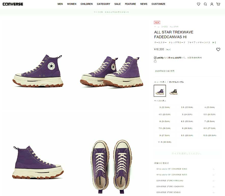Go to homepage via CONVERSE logo
Screen dimensions: 225x196
tap(13, 4)
